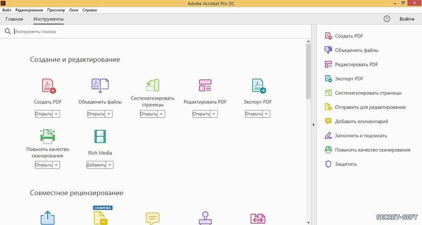Click the Combine Files icon in main grid

click(100, 86)
